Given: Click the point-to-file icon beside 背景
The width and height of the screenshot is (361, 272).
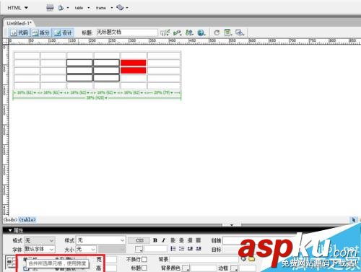Looking at the screenshot, I should [x=243, y=259].
